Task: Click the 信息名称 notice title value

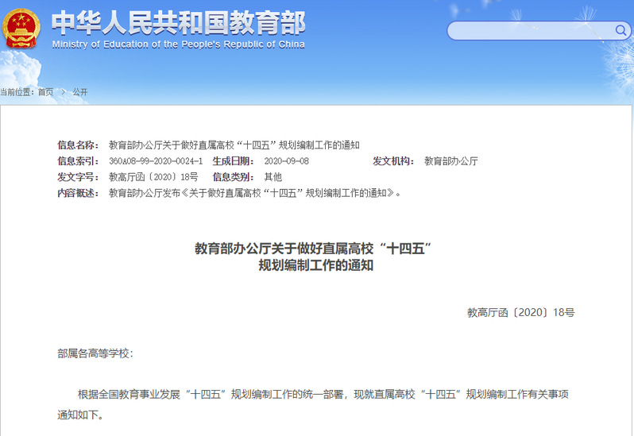Action: [x=234, y=145]
